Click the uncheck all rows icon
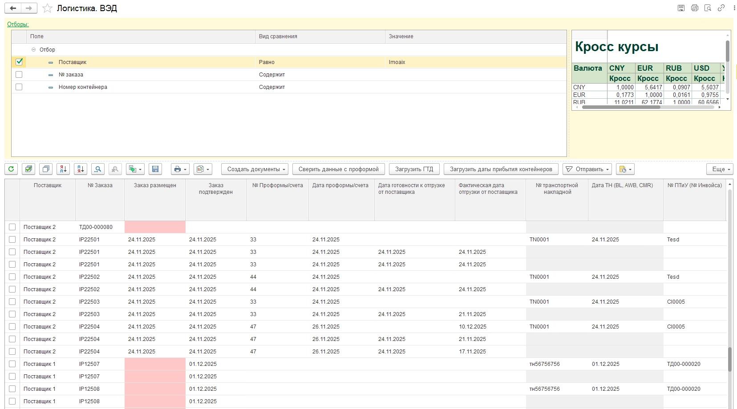The image size is (737, 409). (46, 169)
